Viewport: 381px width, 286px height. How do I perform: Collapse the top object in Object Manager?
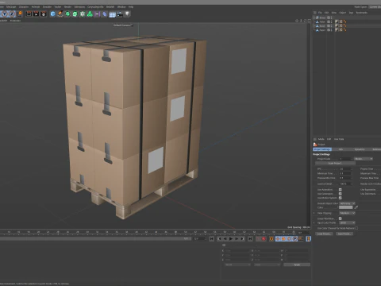click(314, 17)
